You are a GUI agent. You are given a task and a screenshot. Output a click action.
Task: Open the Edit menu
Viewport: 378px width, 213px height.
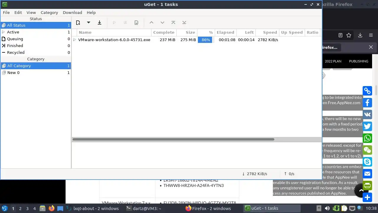click(18, 12)
